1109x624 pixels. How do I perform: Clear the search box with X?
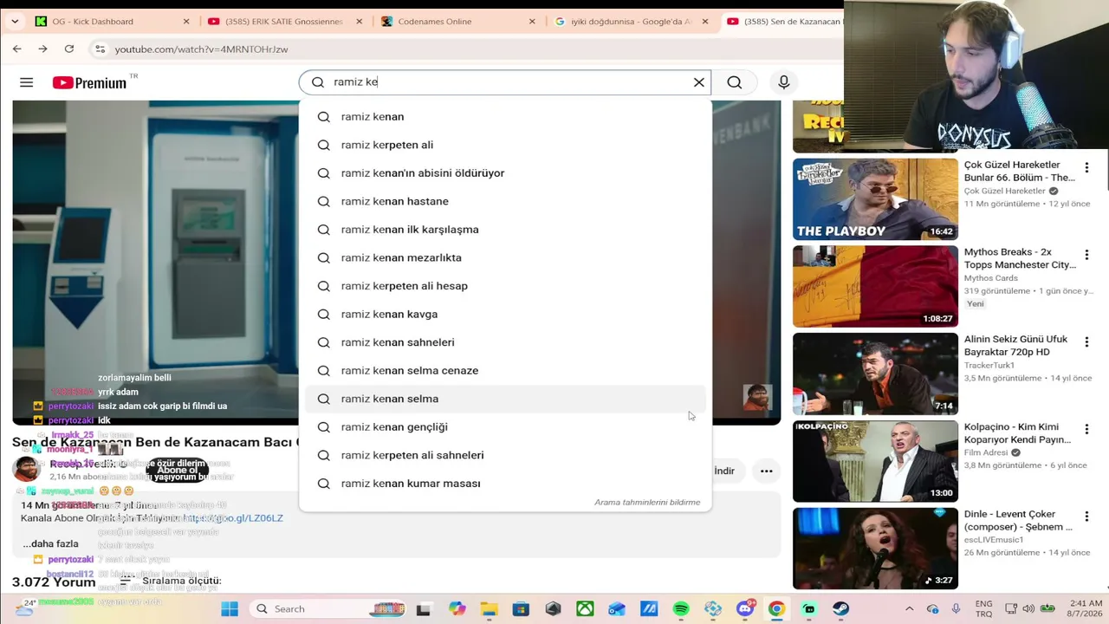tap(699, 82)
